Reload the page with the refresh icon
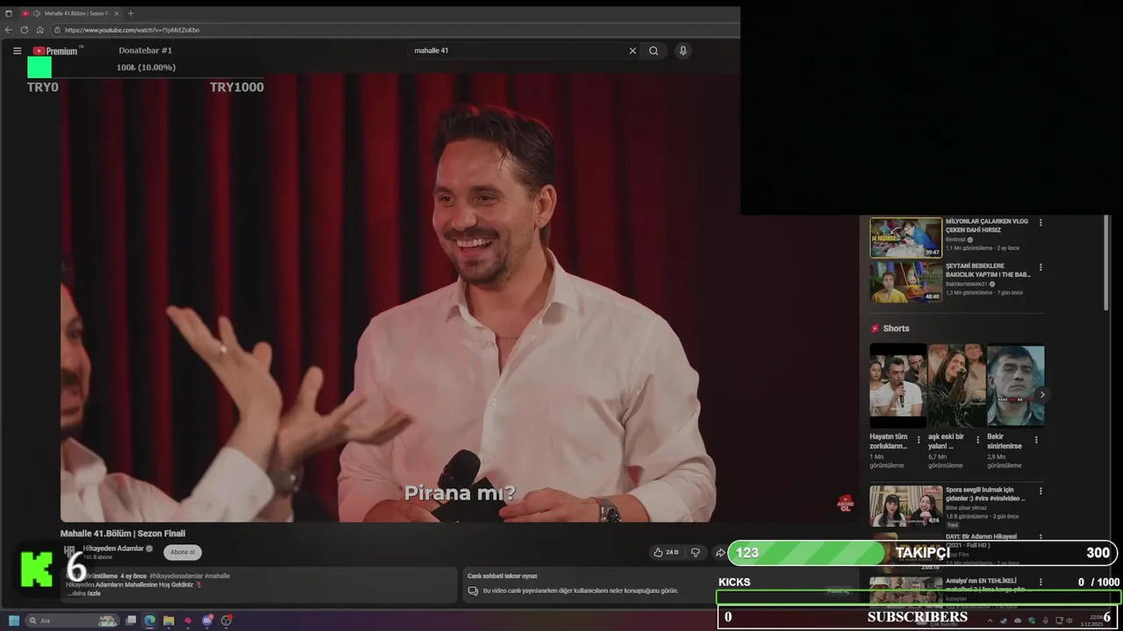Viewport: 1123px width, 631px height. pyautogui.click(x=24, y=30)
